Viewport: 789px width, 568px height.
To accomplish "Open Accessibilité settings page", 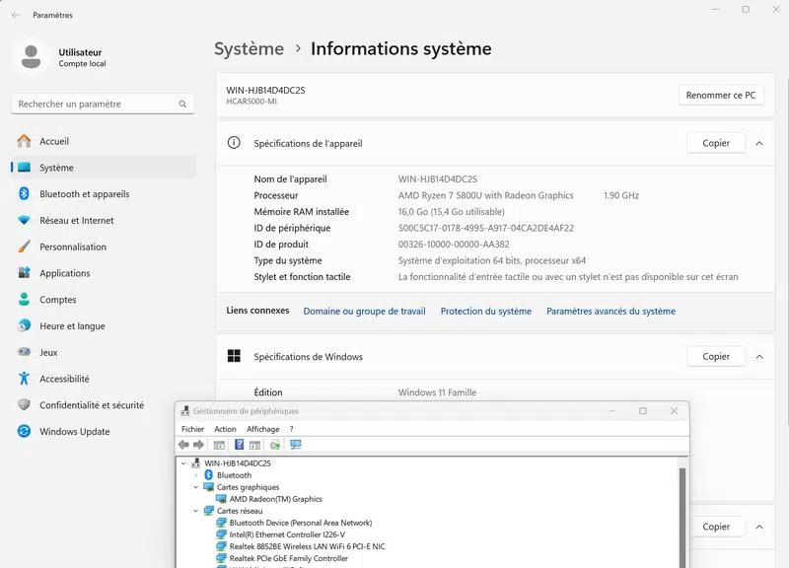I will [64, 379].
